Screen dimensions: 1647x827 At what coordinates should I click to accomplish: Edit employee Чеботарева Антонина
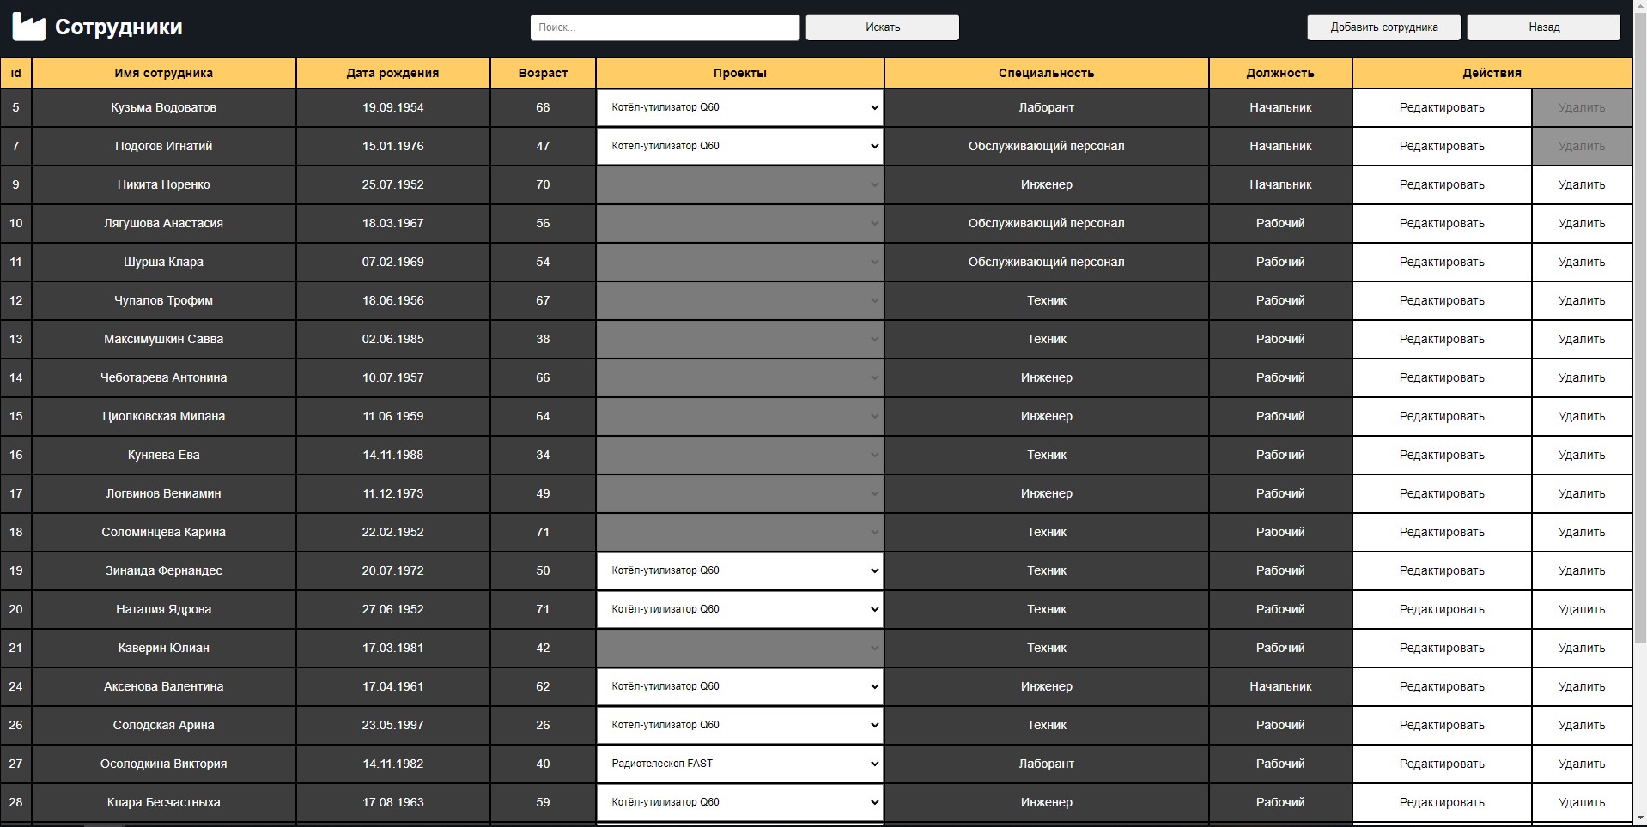tap(1442, 378)
